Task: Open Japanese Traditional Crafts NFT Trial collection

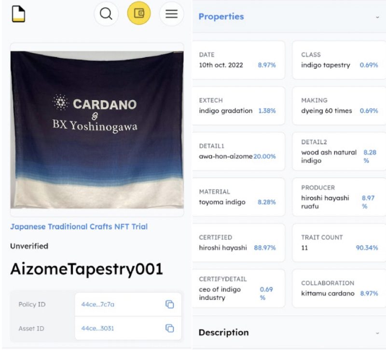Action: [x=79, y=226]
